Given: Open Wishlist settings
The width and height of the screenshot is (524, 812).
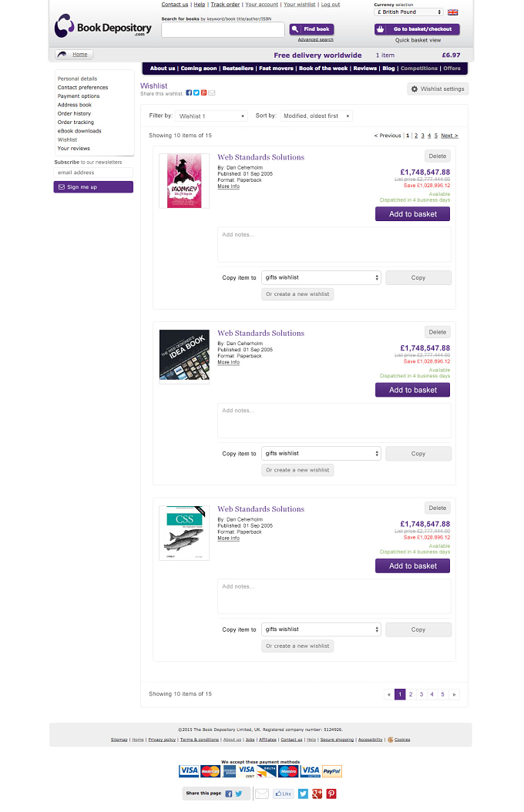Looking at the screenshot, I should coord(438,89).
